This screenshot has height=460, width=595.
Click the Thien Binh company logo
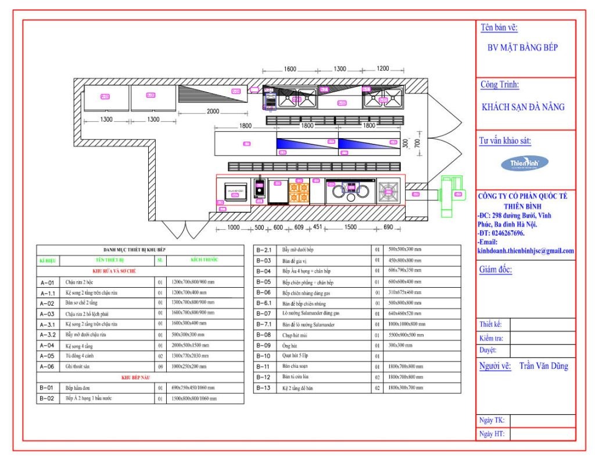point(525,164)
